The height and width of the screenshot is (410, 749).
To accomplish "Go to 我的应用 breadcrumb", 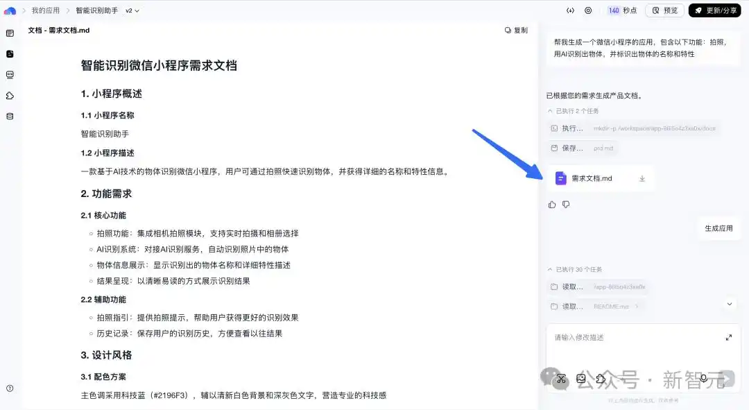I will click(45, 10).
